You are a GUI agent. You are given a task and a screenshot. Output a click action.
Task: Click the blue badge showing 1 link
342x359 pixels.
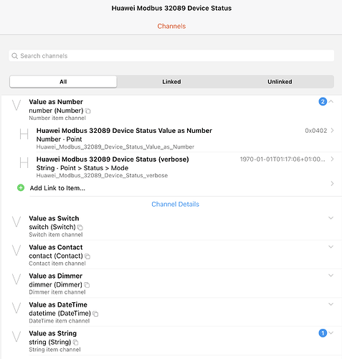click(x=323, y=333)
